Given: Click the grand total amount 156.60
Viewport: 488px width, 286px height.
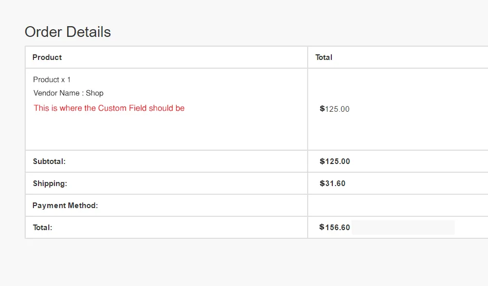Looking at the screenshot, I should (337, 228).
